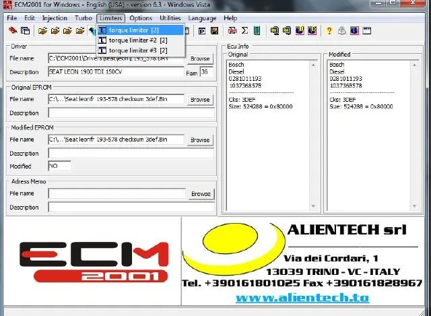
Task: Close the open Limiters menu
Action: pyautogui.click(x=110, y=18)
